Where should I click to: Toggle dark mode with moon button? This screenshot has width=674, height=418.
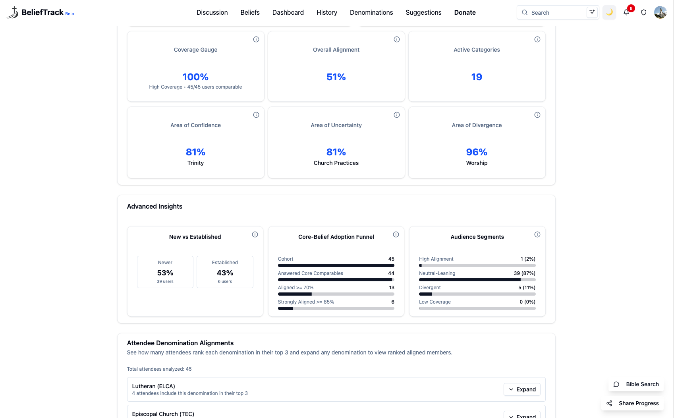point(609,12)
